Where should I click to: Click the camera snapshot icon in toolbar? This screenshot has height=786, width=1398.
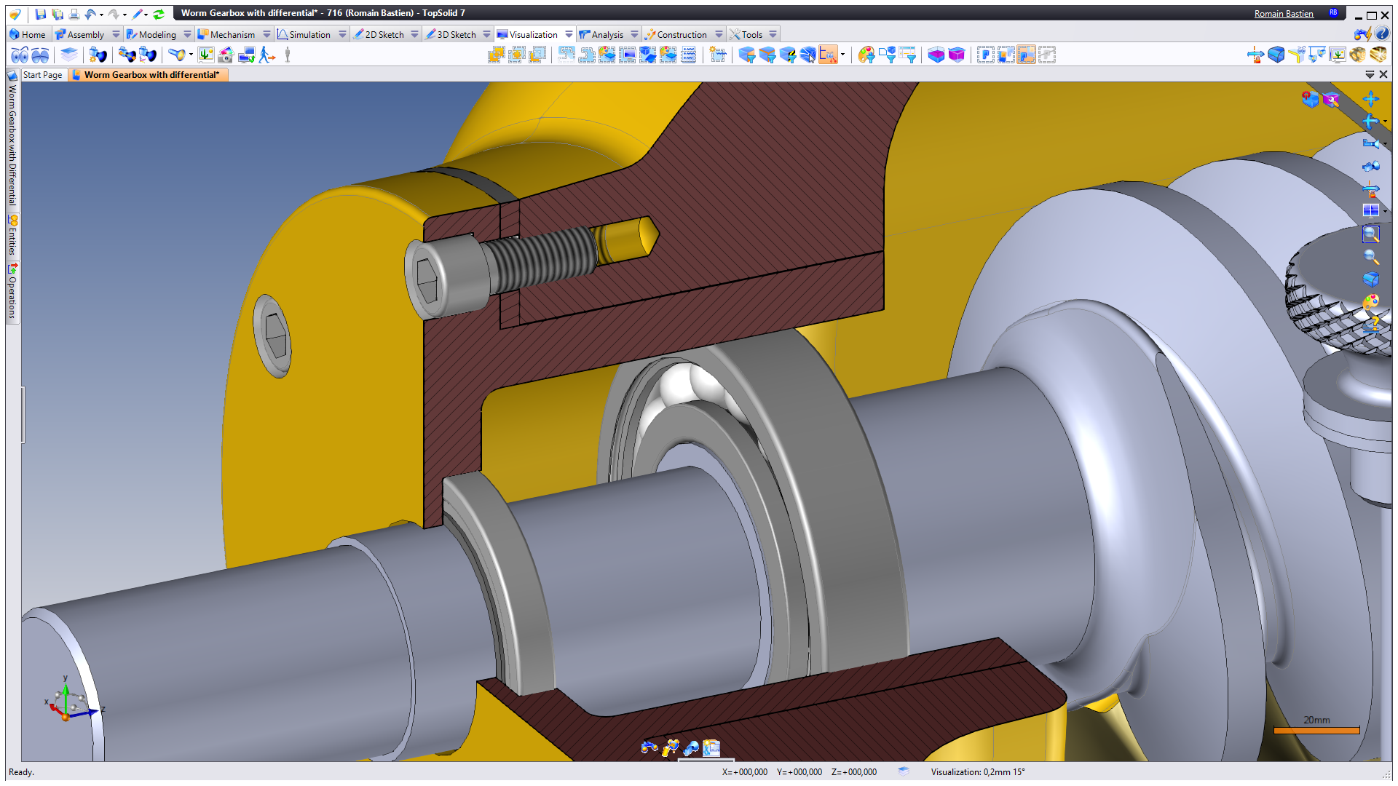226,55
